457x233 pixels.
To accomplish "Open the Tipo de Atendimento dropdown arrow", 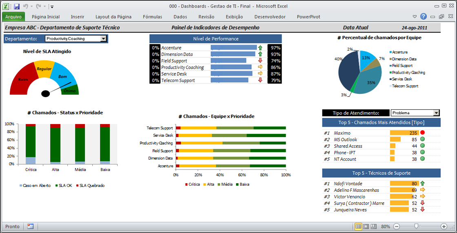I will coord(436,113).
